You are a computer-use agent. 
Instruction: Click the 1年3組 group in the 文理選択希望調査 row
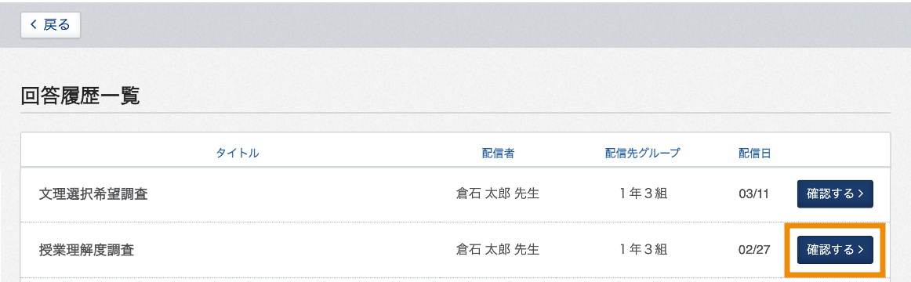point(643,193)
